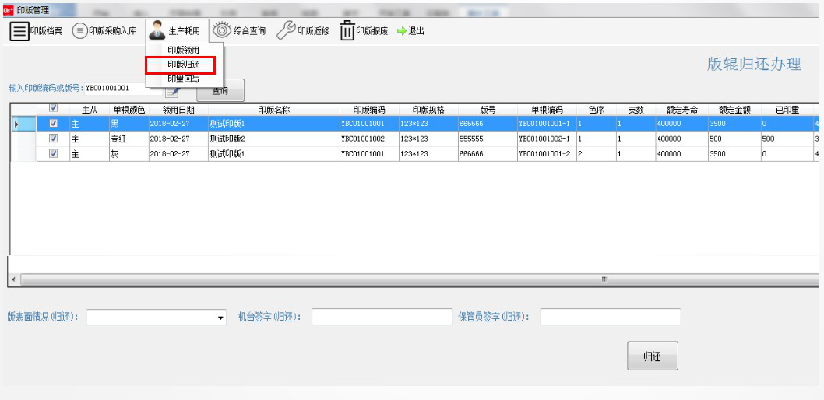Click the edit pencil icon beside code input
Viewport: 824px width, 400px height.
pos(172,93)
